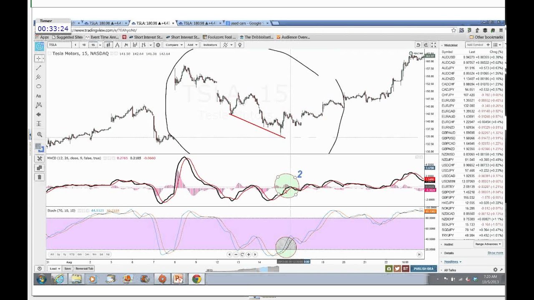Redo the chart action

click(x=426, y=45)
